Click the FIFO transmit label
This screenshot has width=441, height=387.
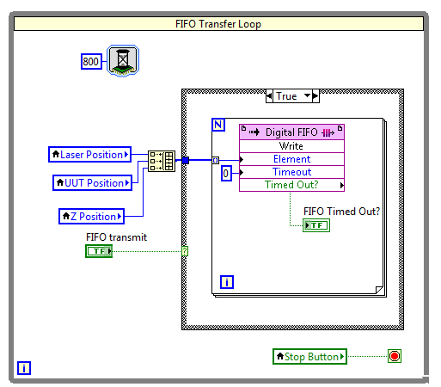pyautogui.click(x=116, y=237)
